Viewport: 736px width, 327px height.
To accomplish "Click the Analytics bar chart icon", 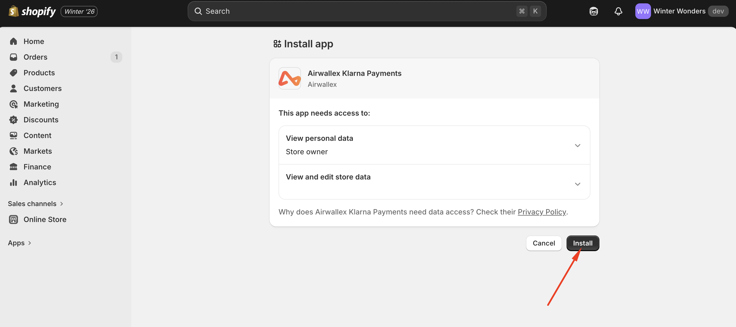I will (x=13, y=183).
